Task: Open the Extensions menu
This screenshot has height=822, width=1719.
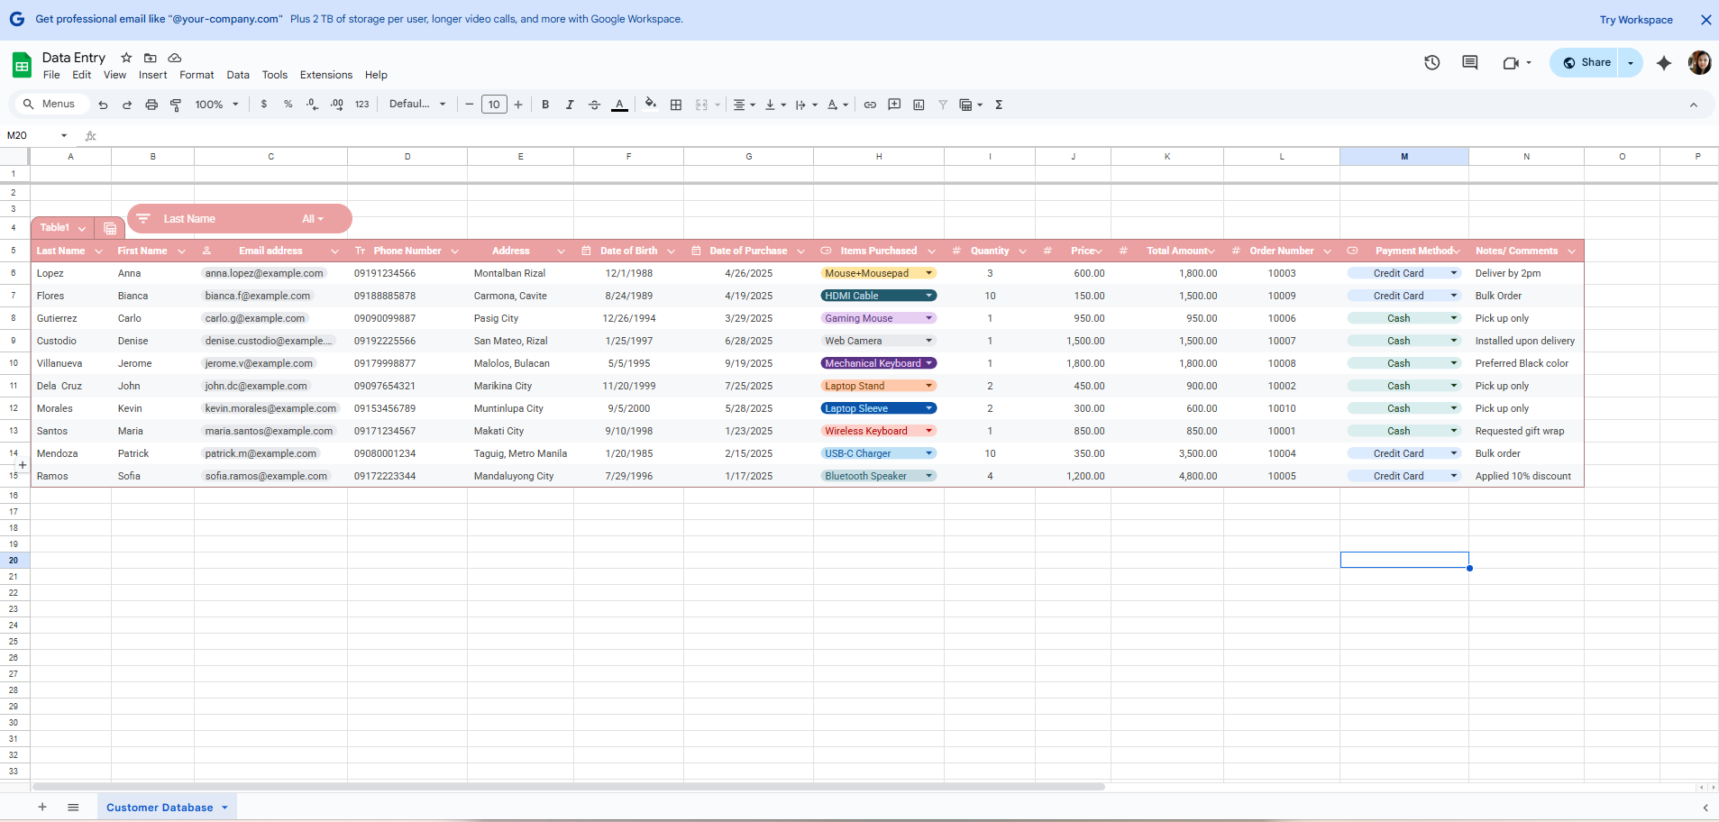Action: (325, 75)
